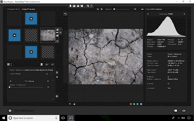
Task: Click the actual-size preview icon beside Zoom
Action: [102, 9]
